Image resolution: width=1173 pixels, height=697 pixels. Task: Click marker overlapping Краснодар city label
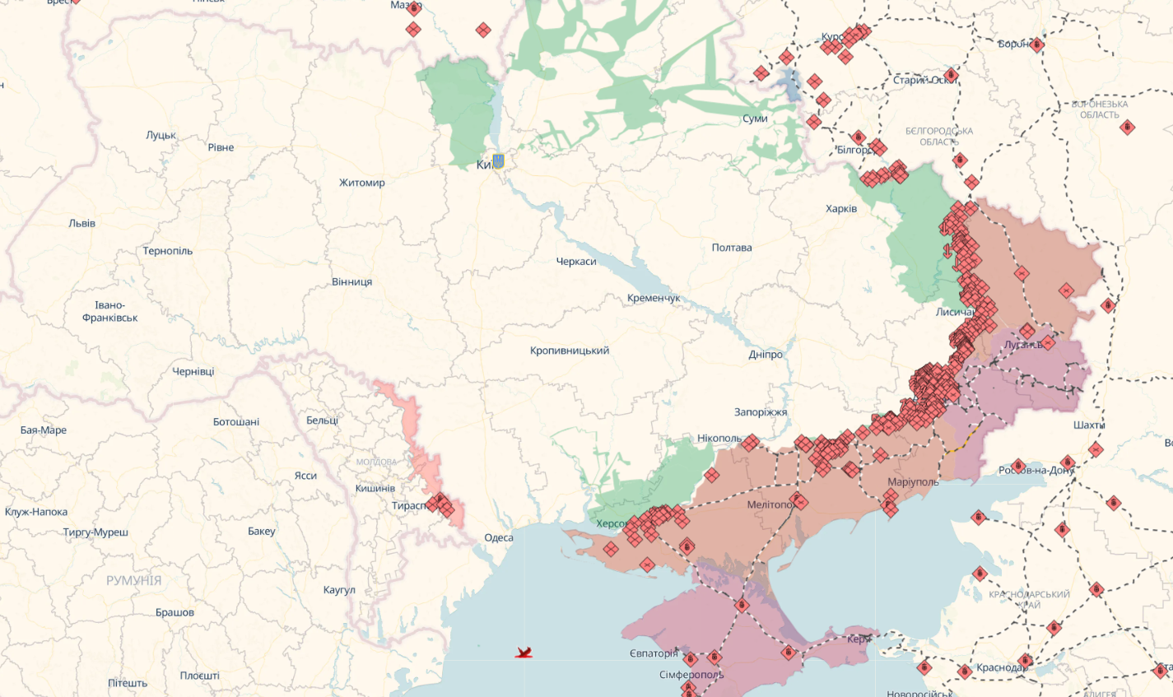tap(1025, 661)
